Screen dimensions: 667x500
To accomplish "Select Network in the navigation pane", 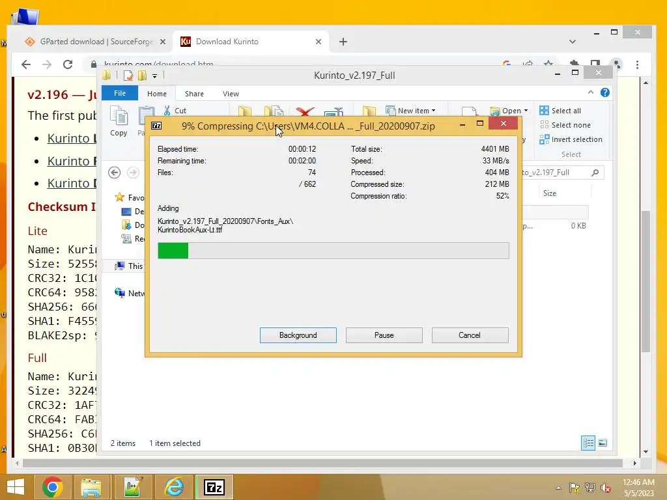I will point(130,293).
